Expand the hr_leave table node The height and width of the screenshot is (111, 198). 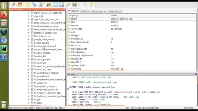[x=28, y=103]
